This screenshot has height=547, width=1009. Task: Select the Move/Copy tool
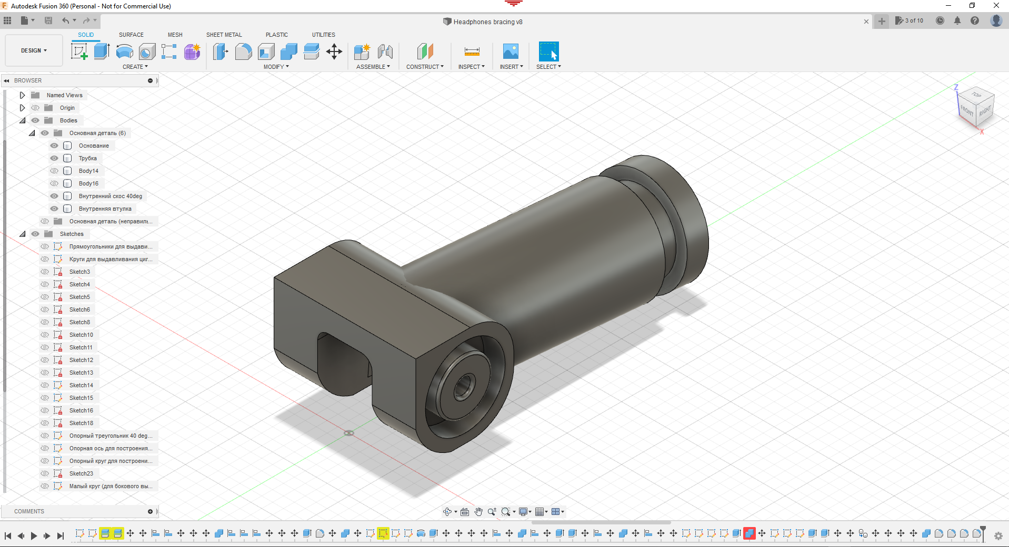click(x=334, y=51)
